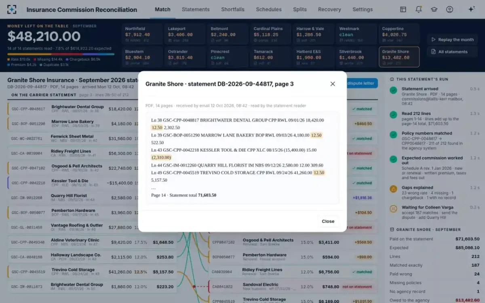485x303 pixels.
Task: Select the green check beside Statement arrived
Action: pyautogui.click(x=393, y=90)
